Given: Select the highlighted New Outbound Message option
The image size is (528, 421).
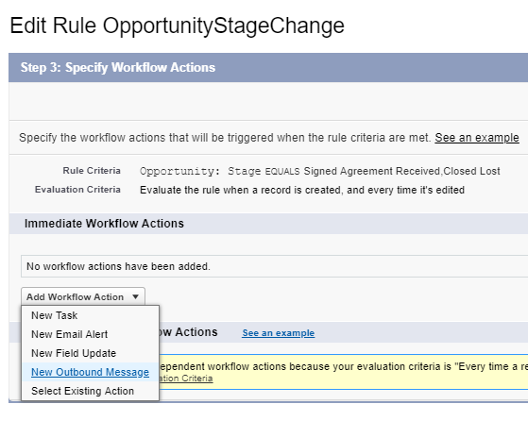Looking at the screenshot, I should (x=90, y=372).
